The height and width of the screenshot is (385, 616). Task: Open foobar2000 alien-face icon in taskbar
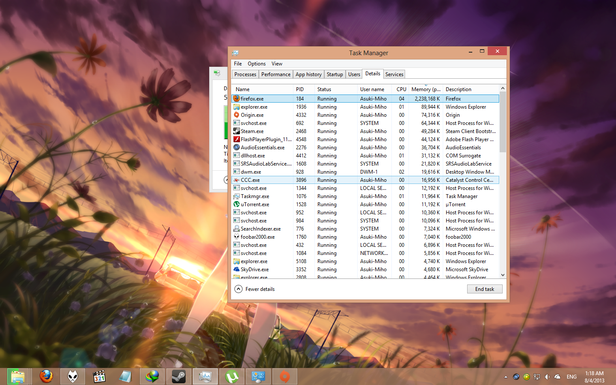[x=73, y=376]
